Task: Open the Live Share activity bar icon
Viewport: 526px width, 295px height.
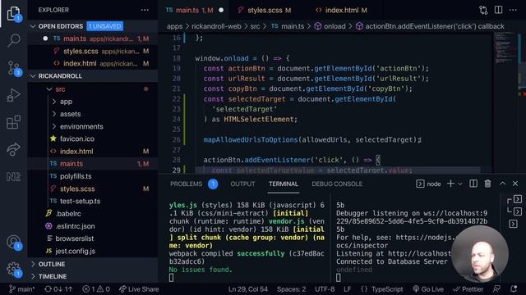Action: pyautogui.click(x=13, y=149)
